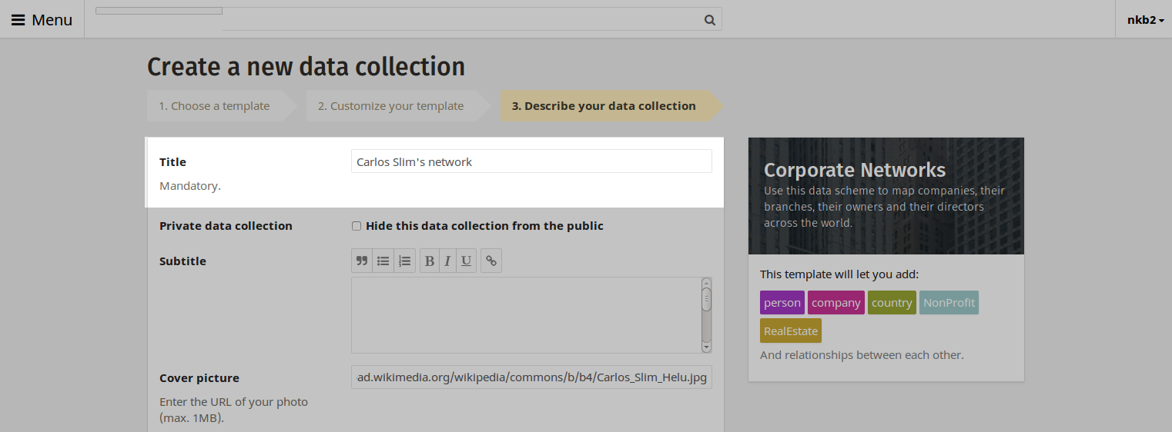
Task: Click the teal NonProfit tag
Action: pos(949,303)
